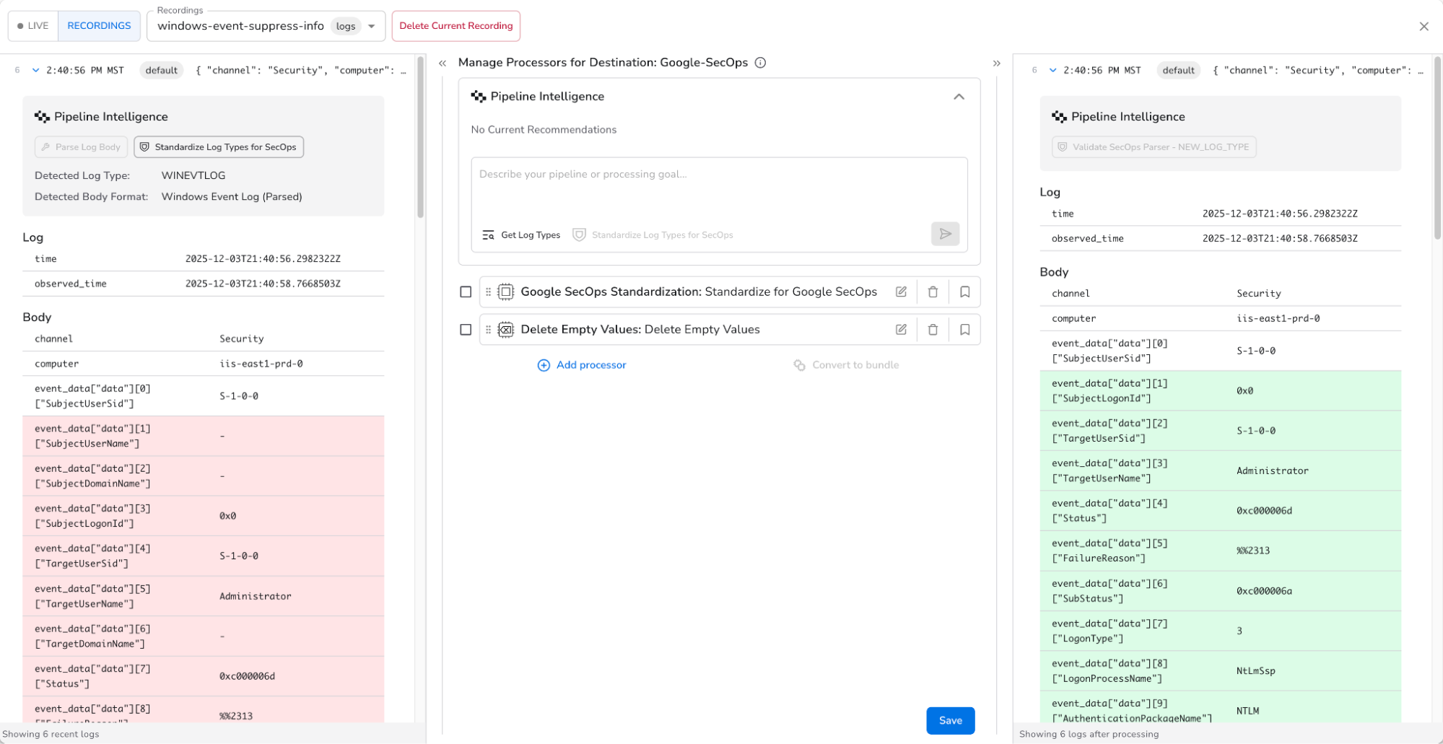Click the trash icon on Google SecOps Standardization processor
The height and width of the screenshot is (744, 1443).
pyautogui.click(x=933, y=292)
